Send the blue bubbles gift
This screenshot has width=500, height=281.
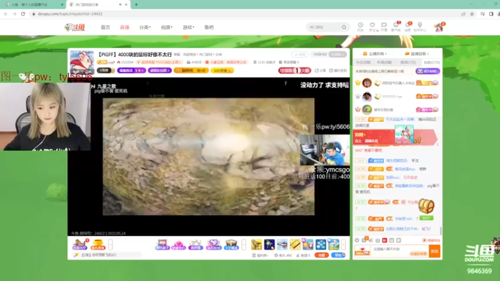[x=321, y=244]
